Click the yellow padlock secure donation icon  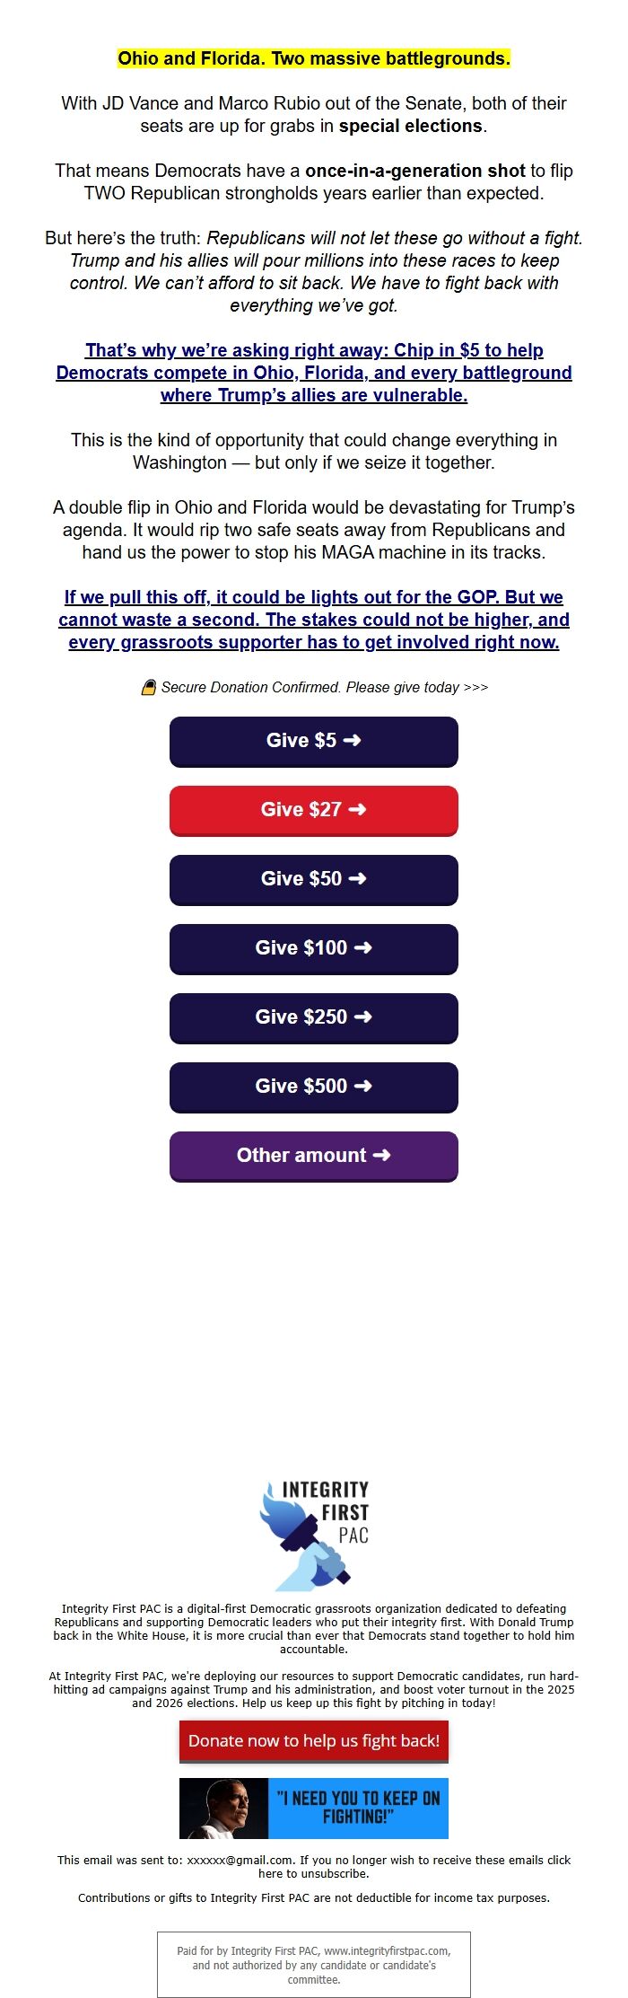click(x=149, y=688)
